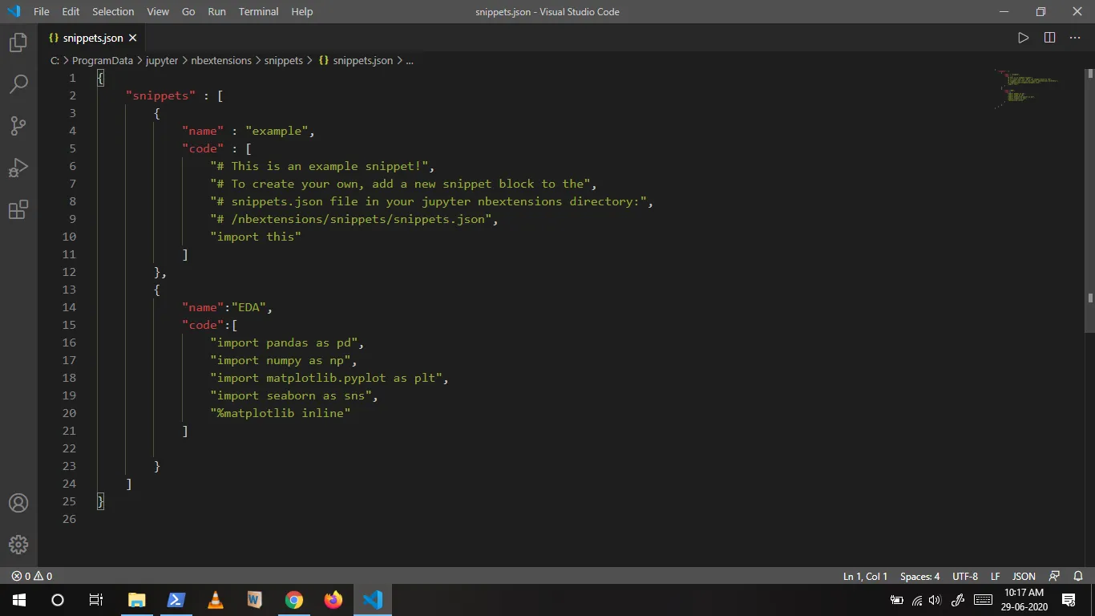This screenshot has width=1095, height=616.
Task: Click the "%matplotlib inline" string
Action: tap(281, 413)
